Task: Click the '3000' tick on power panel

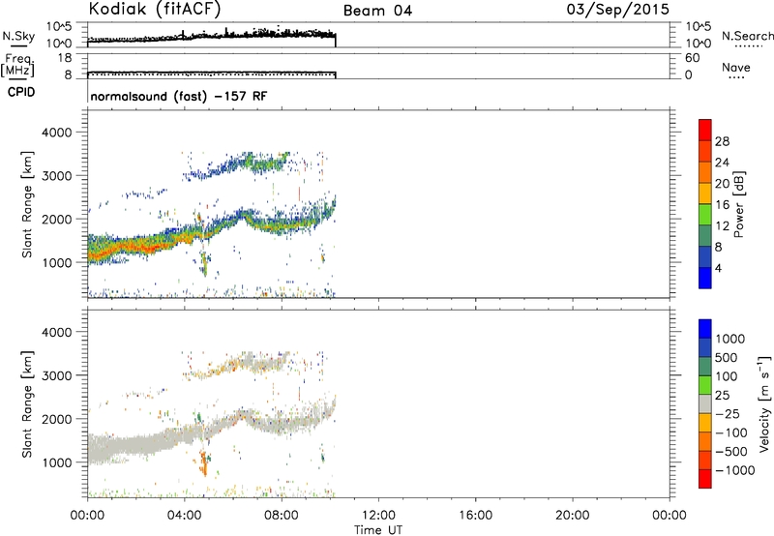Action: [56, 176]
